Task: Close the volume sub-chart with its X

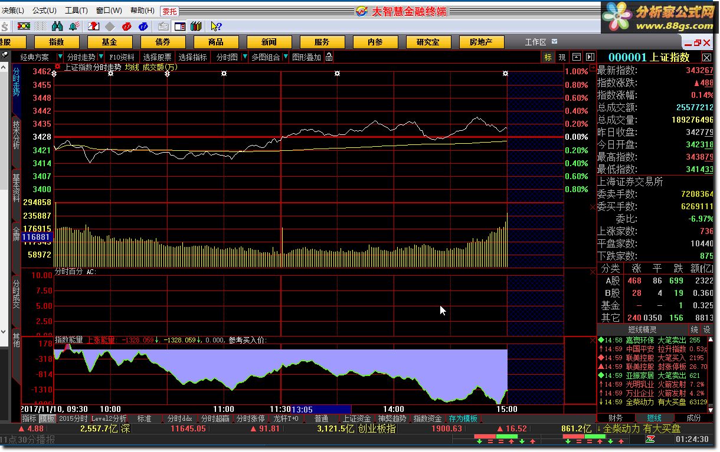Action: tap(593, 207)
